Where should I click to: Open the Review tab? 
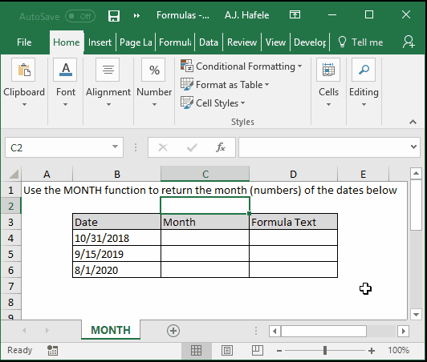[242, 42]
